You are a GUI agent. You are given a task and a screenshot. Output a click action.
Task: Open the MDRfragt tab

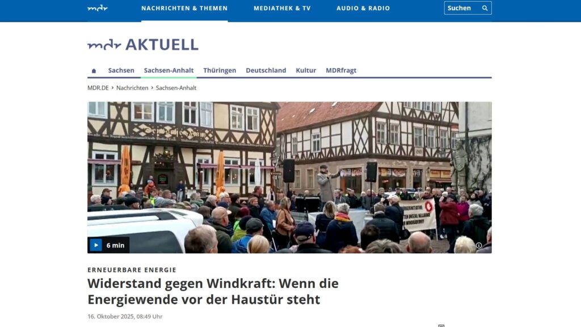point(341,70)
